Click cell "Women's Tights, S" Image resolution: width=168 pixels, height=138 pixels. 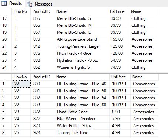[81, 67]
